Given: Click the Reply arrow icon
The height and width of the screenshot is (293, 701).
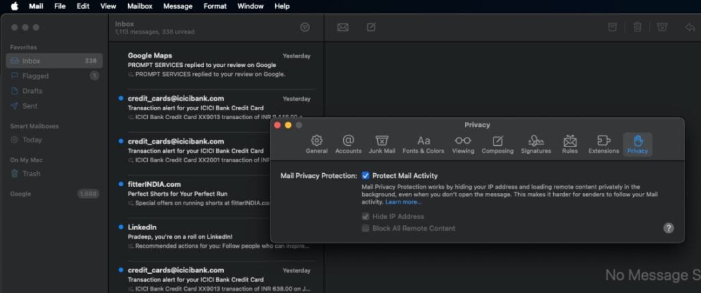Looking at the screenshot, I should [x=690, y=27].
